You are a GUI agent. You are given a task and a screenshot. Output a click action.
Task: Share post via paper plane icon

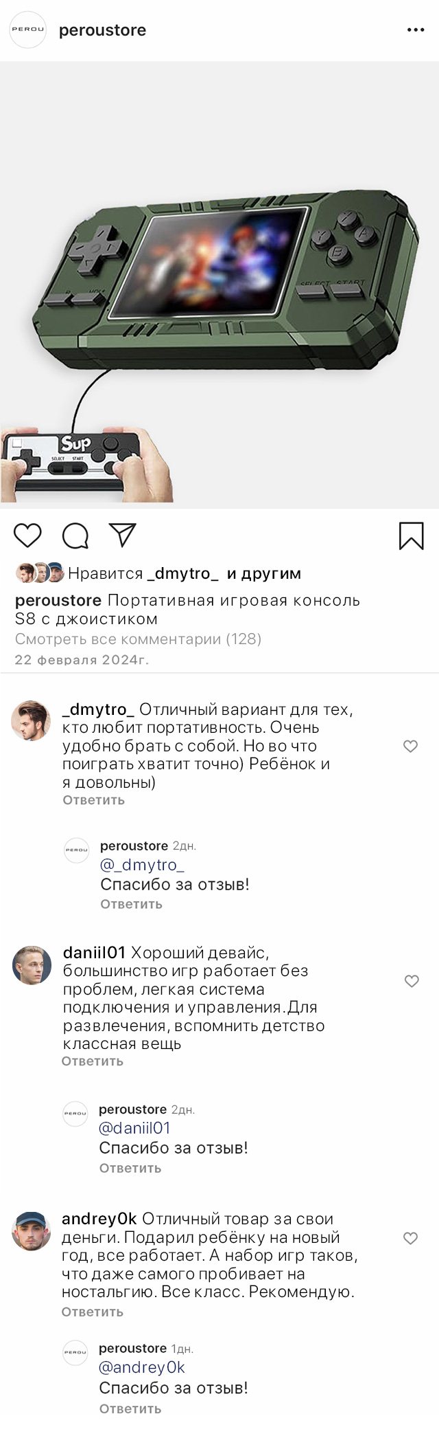pyautogui.click(x=122, y=535)
